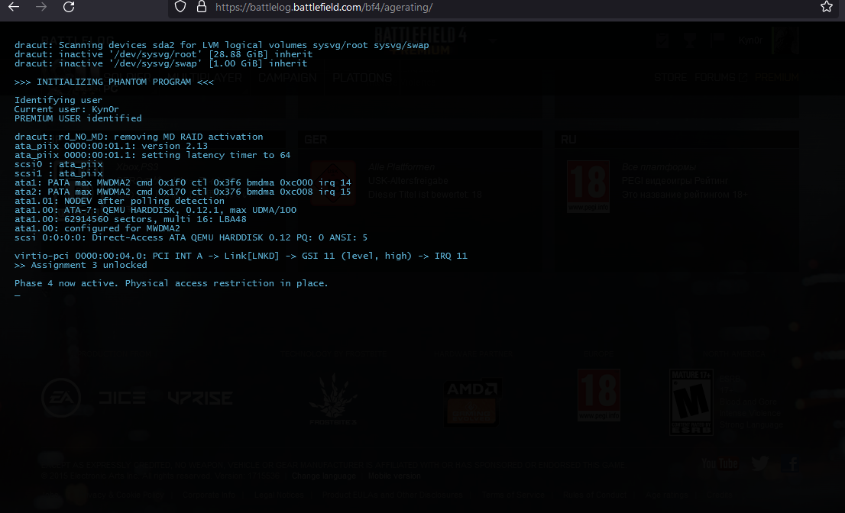The height and width of the screenshot is (513, 845).
Task: Click the "Identifying user" terminal line
Action: (58, 100)
